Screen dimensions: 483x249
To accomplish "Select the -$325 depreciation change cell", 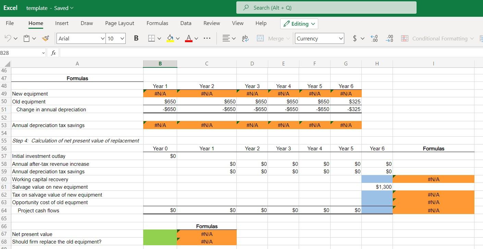I will coord(346,110).
